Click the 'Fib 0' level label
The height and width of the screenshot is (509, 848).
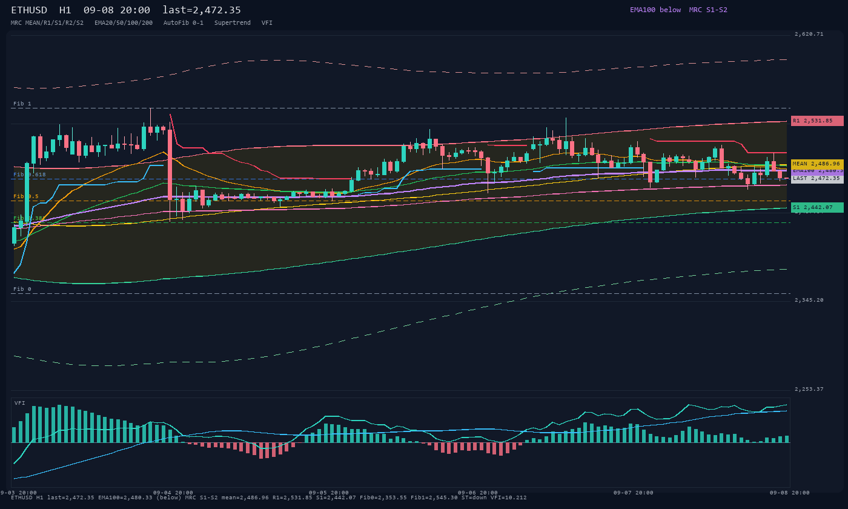click(22, 289)
